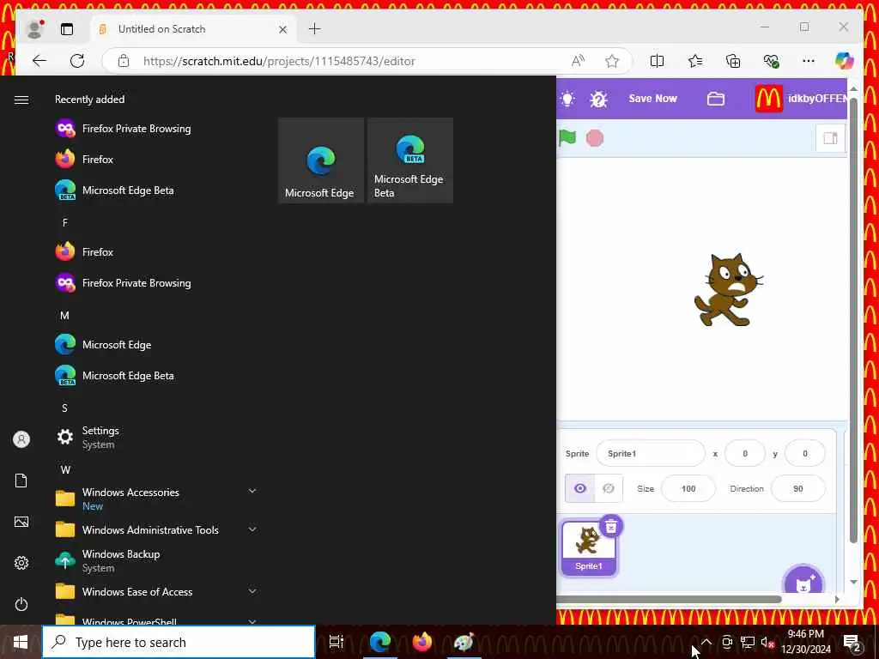This screenshot has height=659, width=879.
Task: Open My Stuff folder icon in Scratch
Action: [715, 100]
